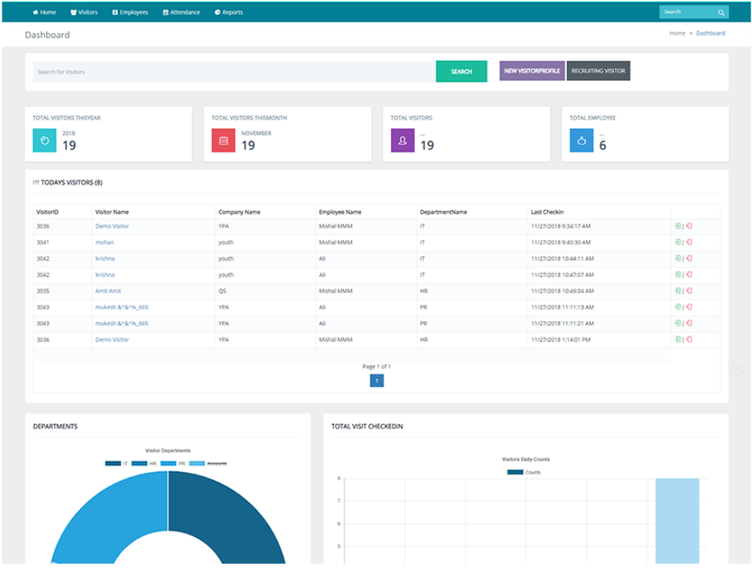Open the Visitors dropdown menu
Image resolution: width=752 pixels, height=568 pixels.
coord(84,12)
